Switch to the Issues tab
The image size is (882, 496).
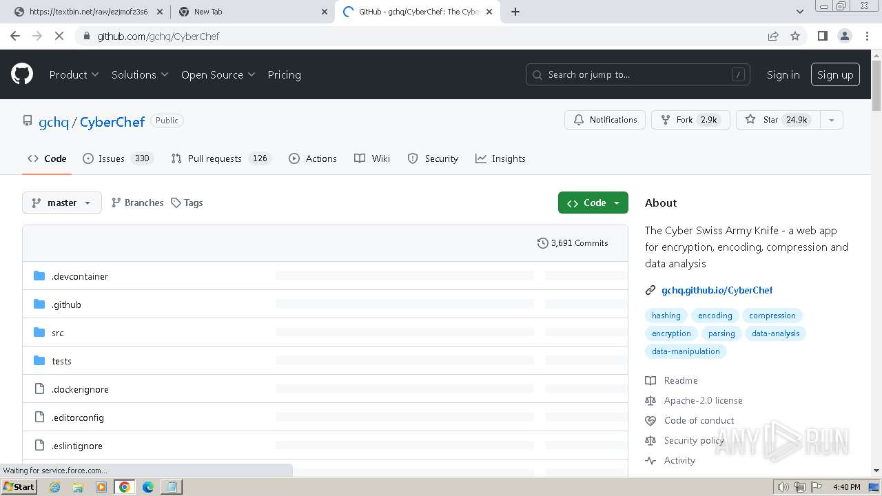(x=117, y=158)
